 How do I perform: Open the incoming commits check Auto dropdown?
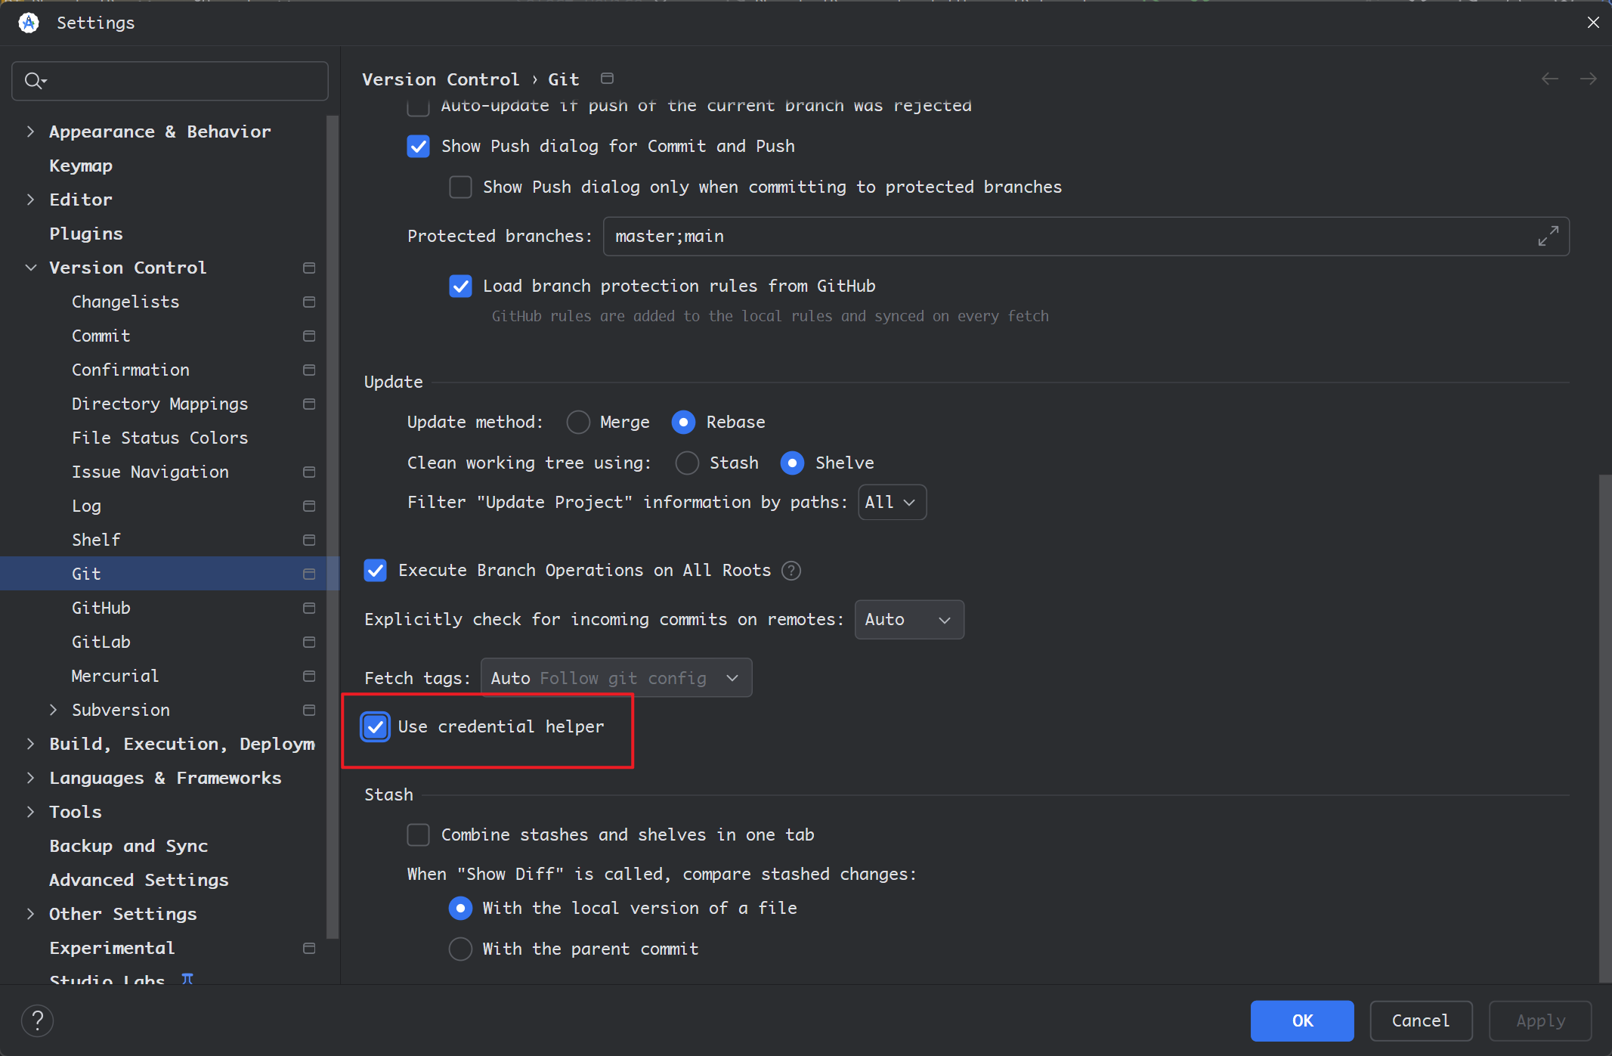point(908,620)
